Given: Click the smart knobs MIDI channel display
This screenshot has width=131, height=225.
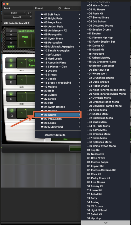Looking at the screenshot, I should pyautogui.click(x=25, y=40).
